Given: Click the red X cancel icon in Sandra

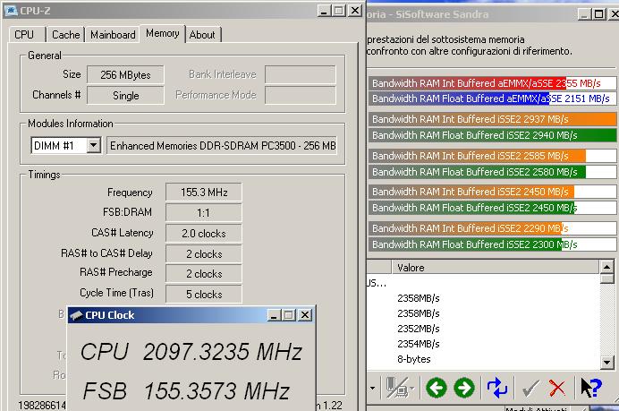Looking at the screenshot, I should tap(557, 388).
